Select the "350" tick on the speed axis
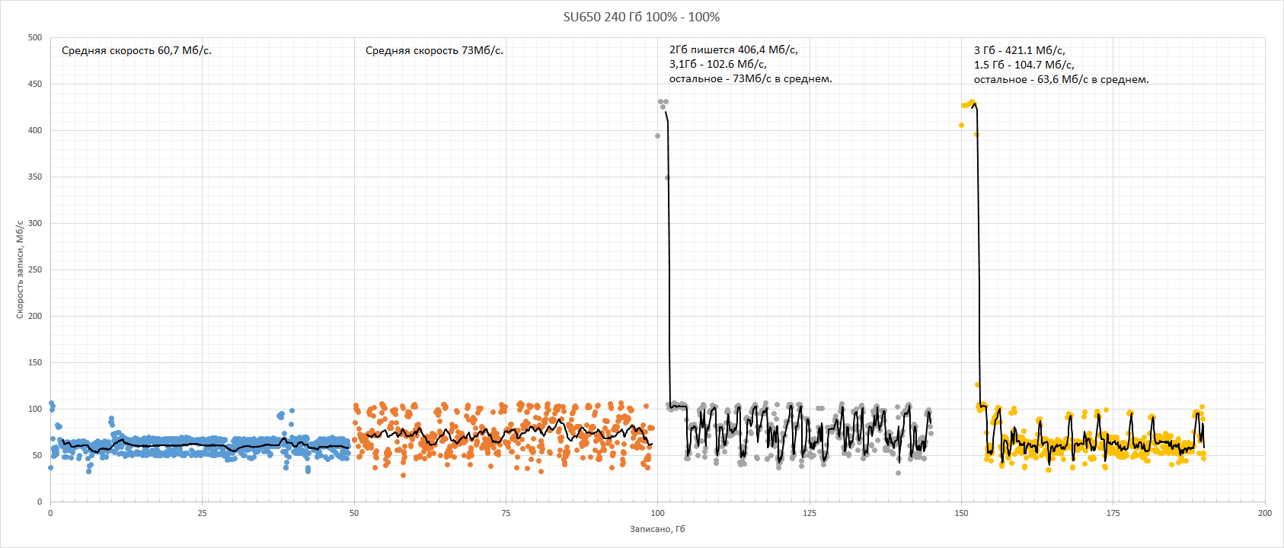The width and height of the screenshot is (1284, 548). pyautogui.click(x=35, y=177)
